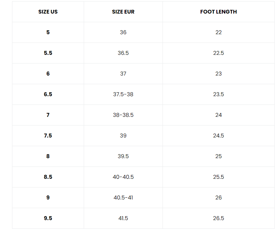Select US size 5 cell
280x234 pixels.
48,32
